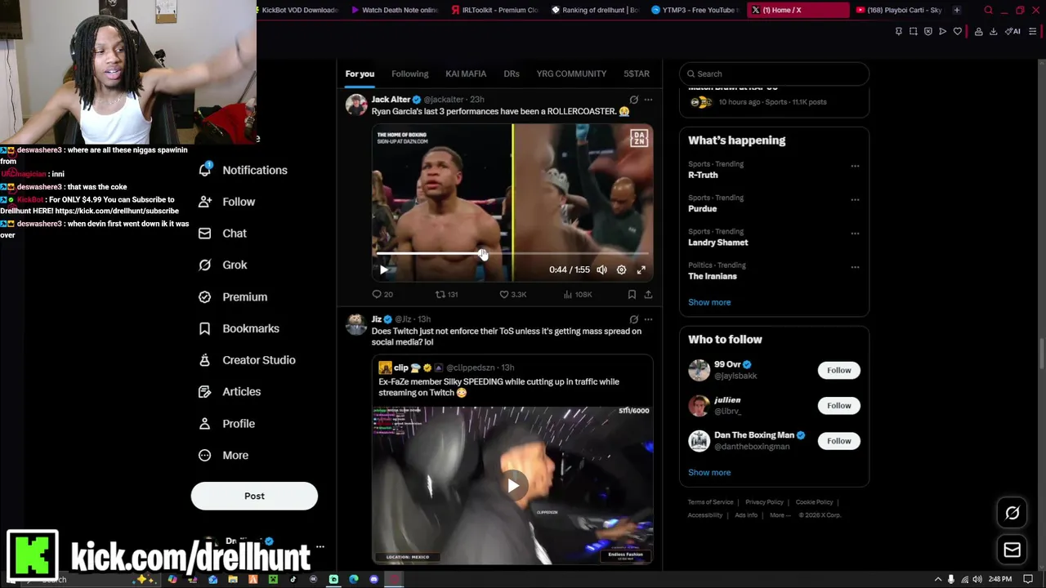Open Notifications from the sidebar
1046x588 pixels.
(x=244, y=170)
